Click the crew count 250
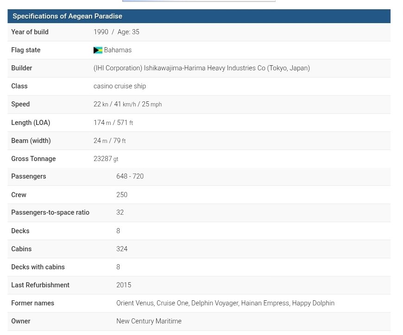The height and width of the screenshot is (335, 403). pos(122,195)
